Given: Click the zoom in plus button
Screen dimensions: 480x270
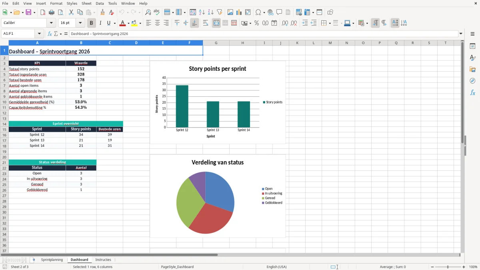Looking at the screenshot, I should [464, 267].
